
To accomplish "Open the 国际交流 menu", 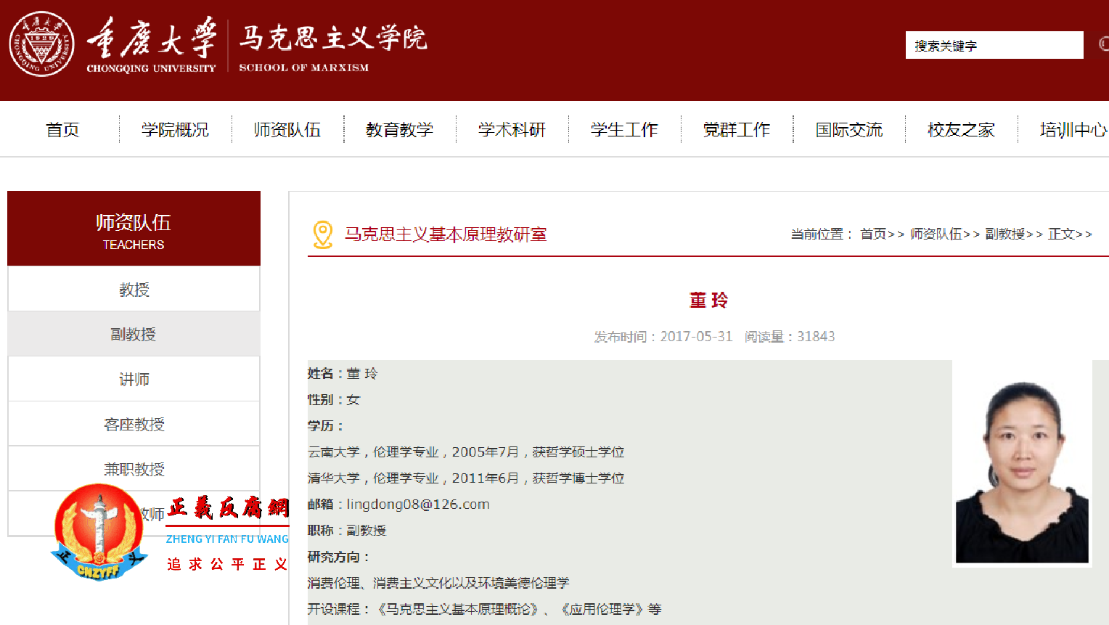I will [x=849, y=129].
